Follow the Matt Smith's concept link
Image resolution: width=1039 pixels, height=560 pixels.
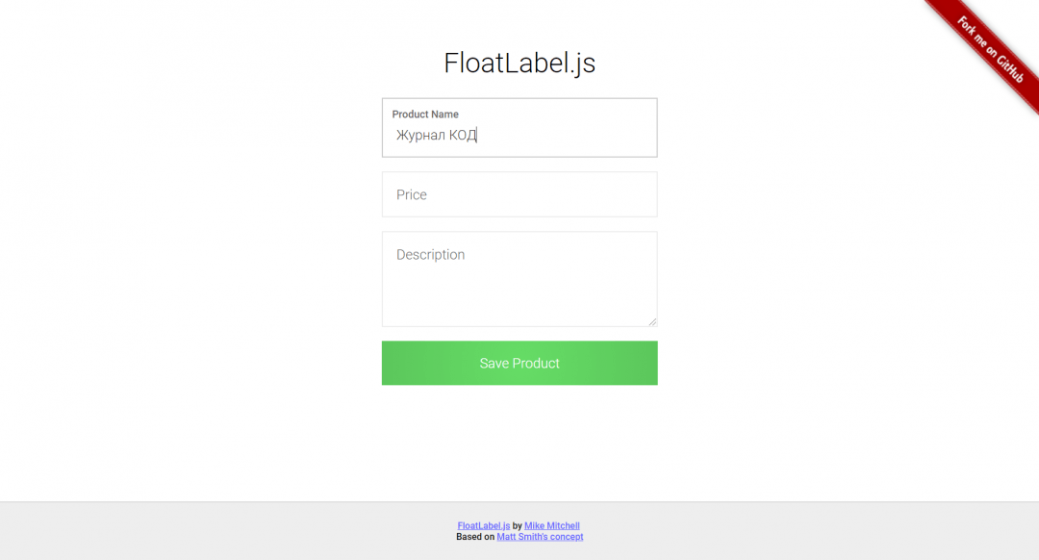[540, 537]
